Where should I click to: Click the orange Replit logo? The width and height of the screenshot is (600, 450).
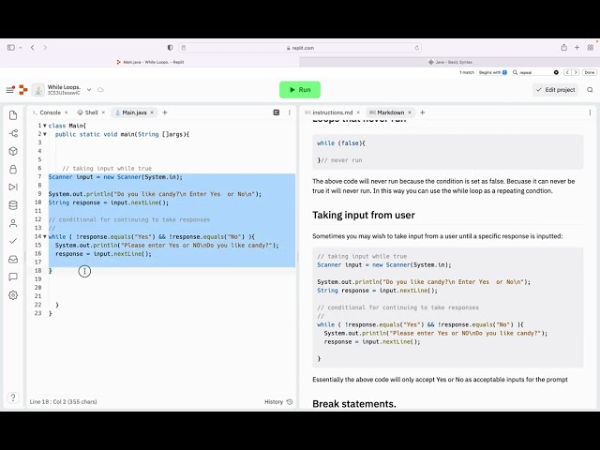[x=23, y=90]
